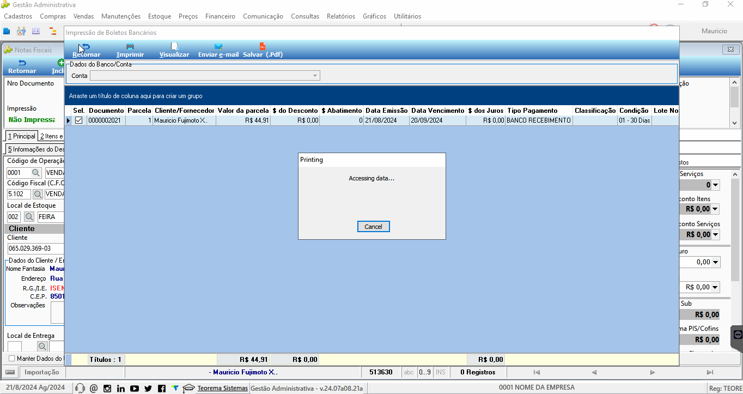Screen dimensions: 743x394
Task: Toggle the Manter Dados checkbox
Action: point(12,359)
